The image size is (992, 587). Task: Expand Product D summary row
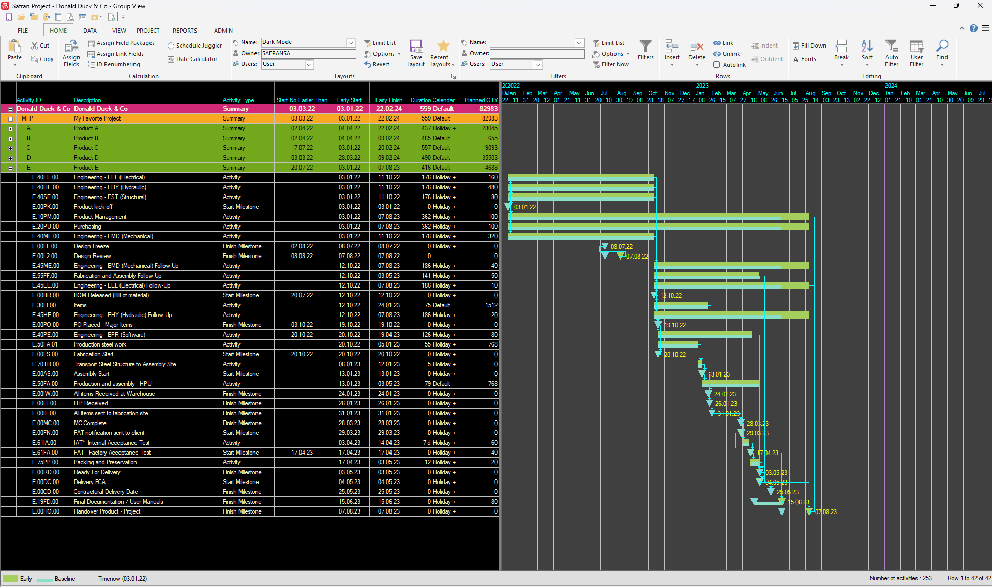click(x=10, y=158)
